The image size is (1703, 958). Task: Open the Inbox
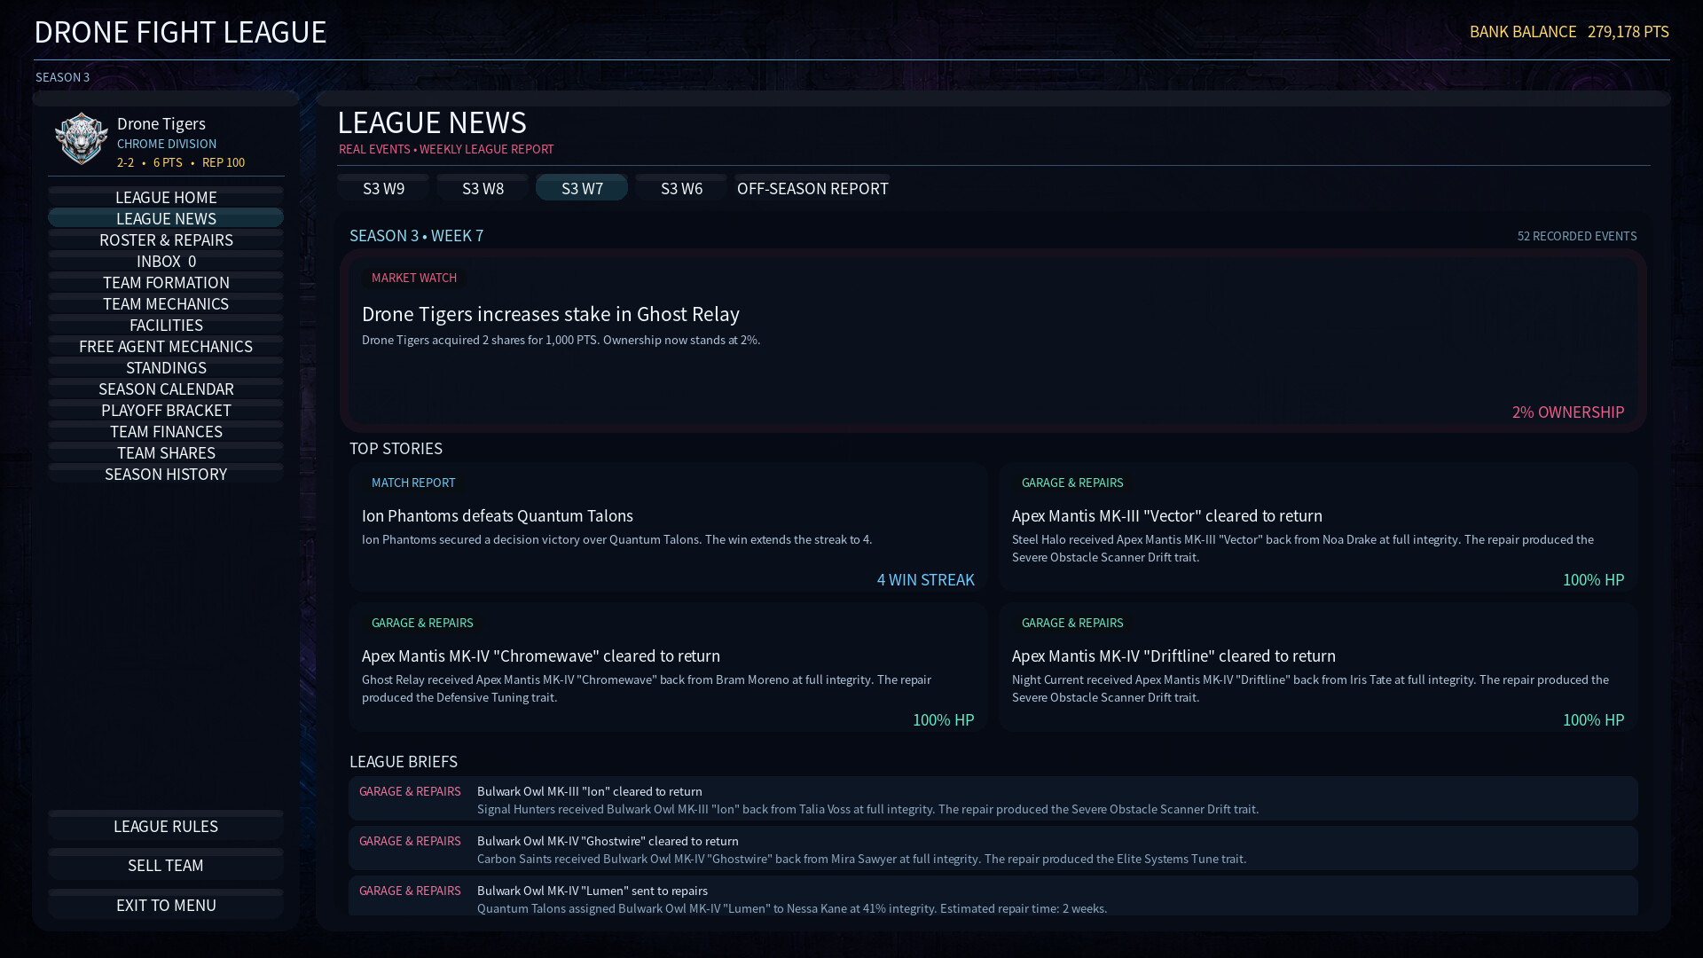(166, 261)
